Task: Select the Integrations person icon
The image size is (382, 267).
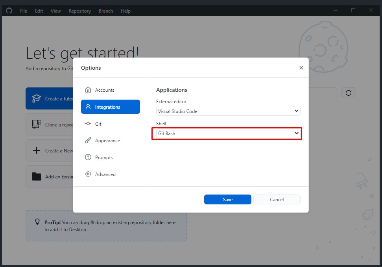Action: coord(88,107)
